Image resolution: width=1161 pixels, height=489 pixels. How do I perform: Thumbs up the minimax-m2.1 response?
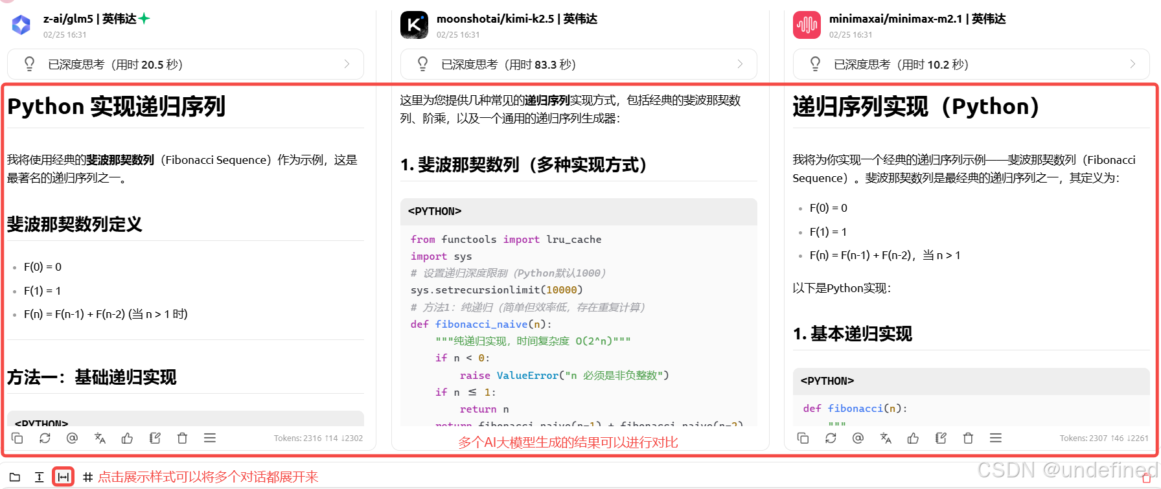pyautogui.click(x=913, y=438)
